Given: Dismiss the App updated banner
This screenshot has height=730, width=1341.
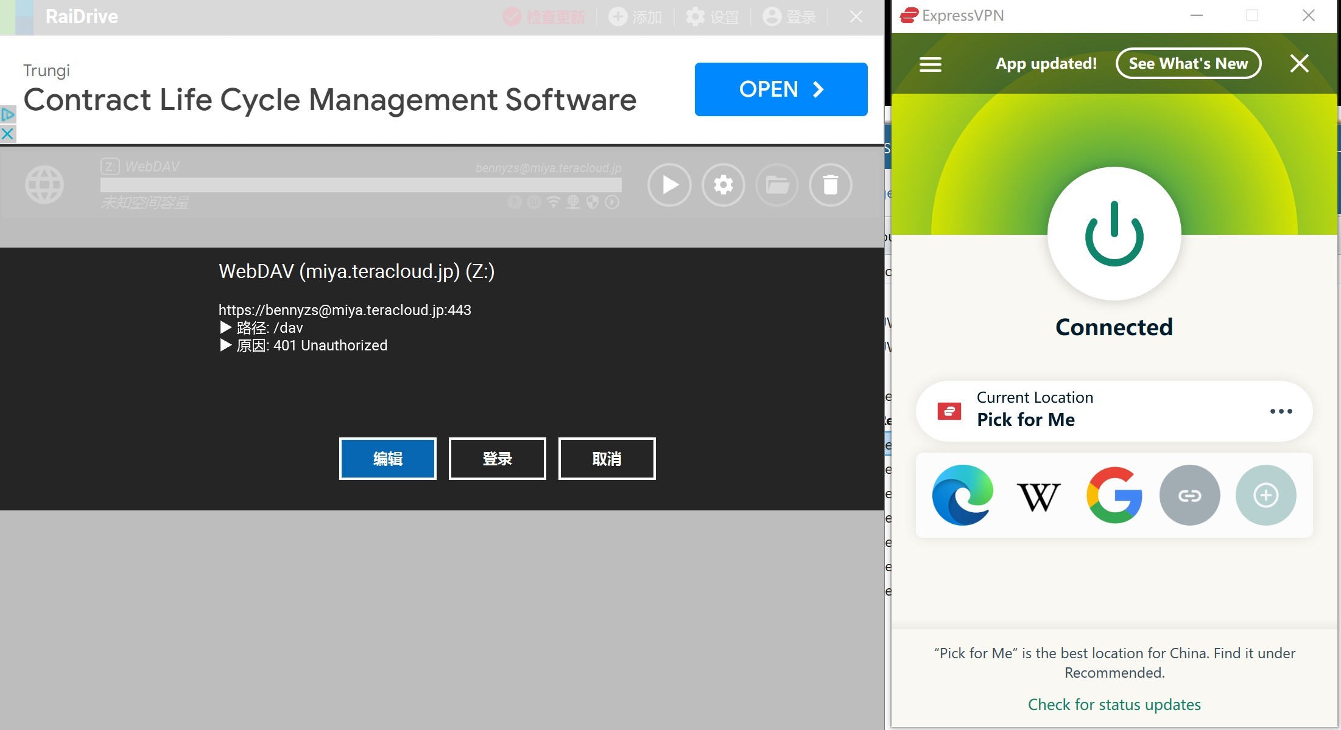Looking at the screenshot, I should (x=1300, y=63).
